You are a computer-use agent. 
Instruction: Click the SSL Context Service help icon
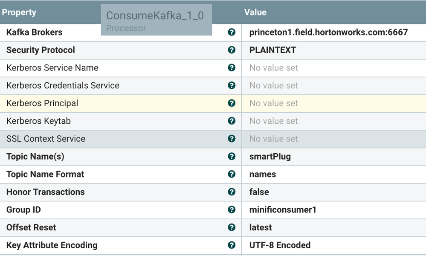[232, 139]
